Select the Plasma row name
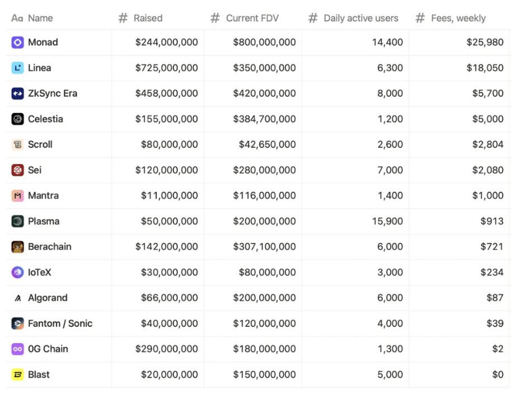 (44, 221)
